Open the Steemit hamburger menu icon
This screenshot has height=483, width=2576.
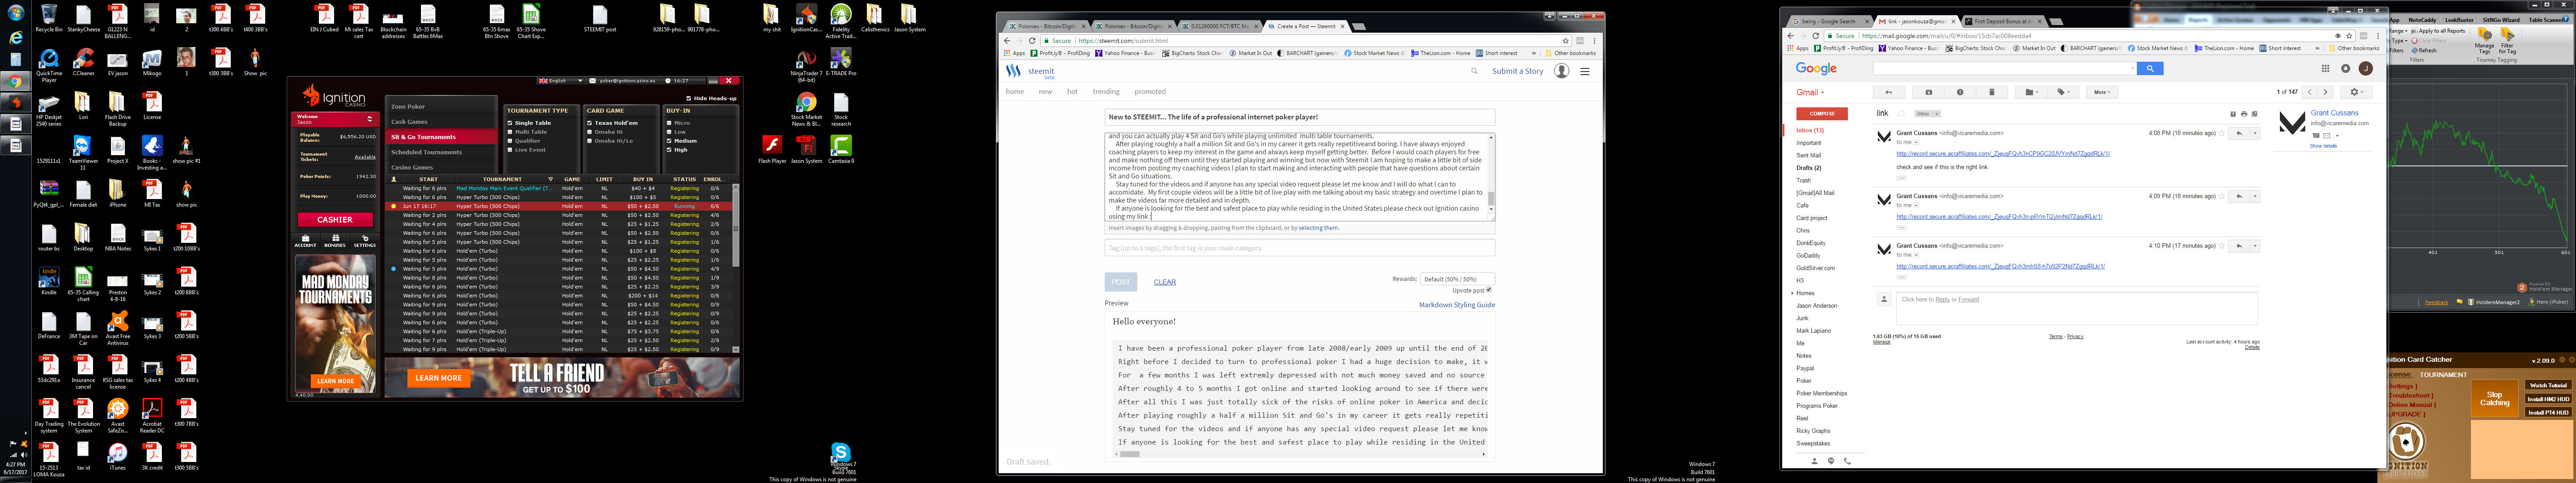tap(1584, 71)
